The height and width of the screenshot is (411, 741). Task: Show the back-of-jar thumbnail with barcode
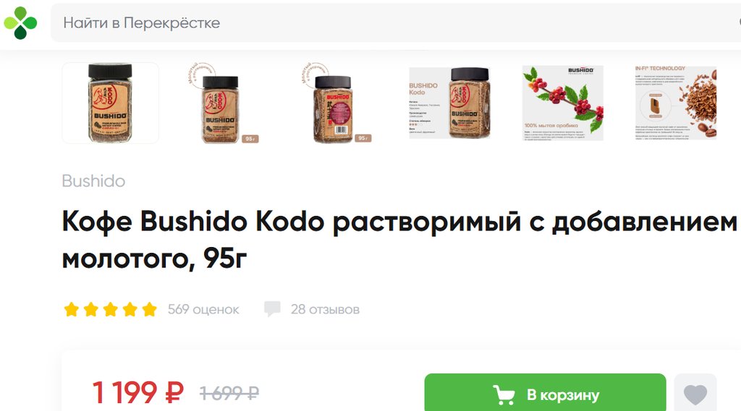336,103
